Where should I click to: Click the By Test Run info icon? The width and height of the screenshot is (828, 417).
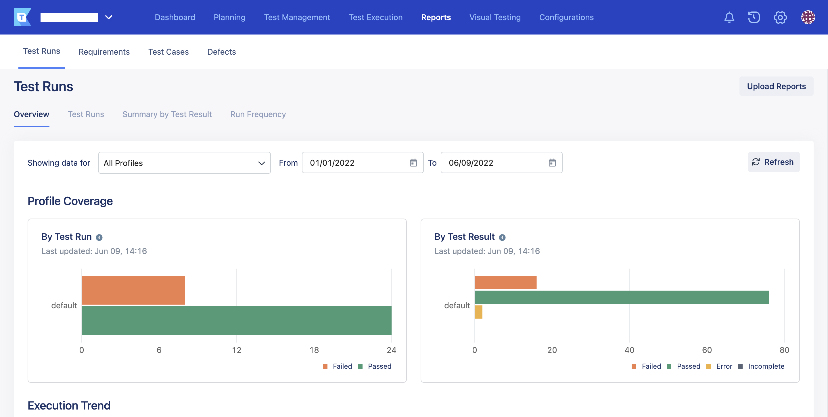pyautogui.click(x=99, y=238)
